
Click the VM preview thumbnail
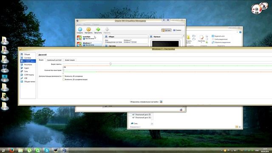165,43
